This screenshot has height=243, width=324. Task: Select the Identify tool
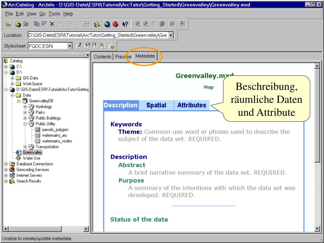pos(172,24)
